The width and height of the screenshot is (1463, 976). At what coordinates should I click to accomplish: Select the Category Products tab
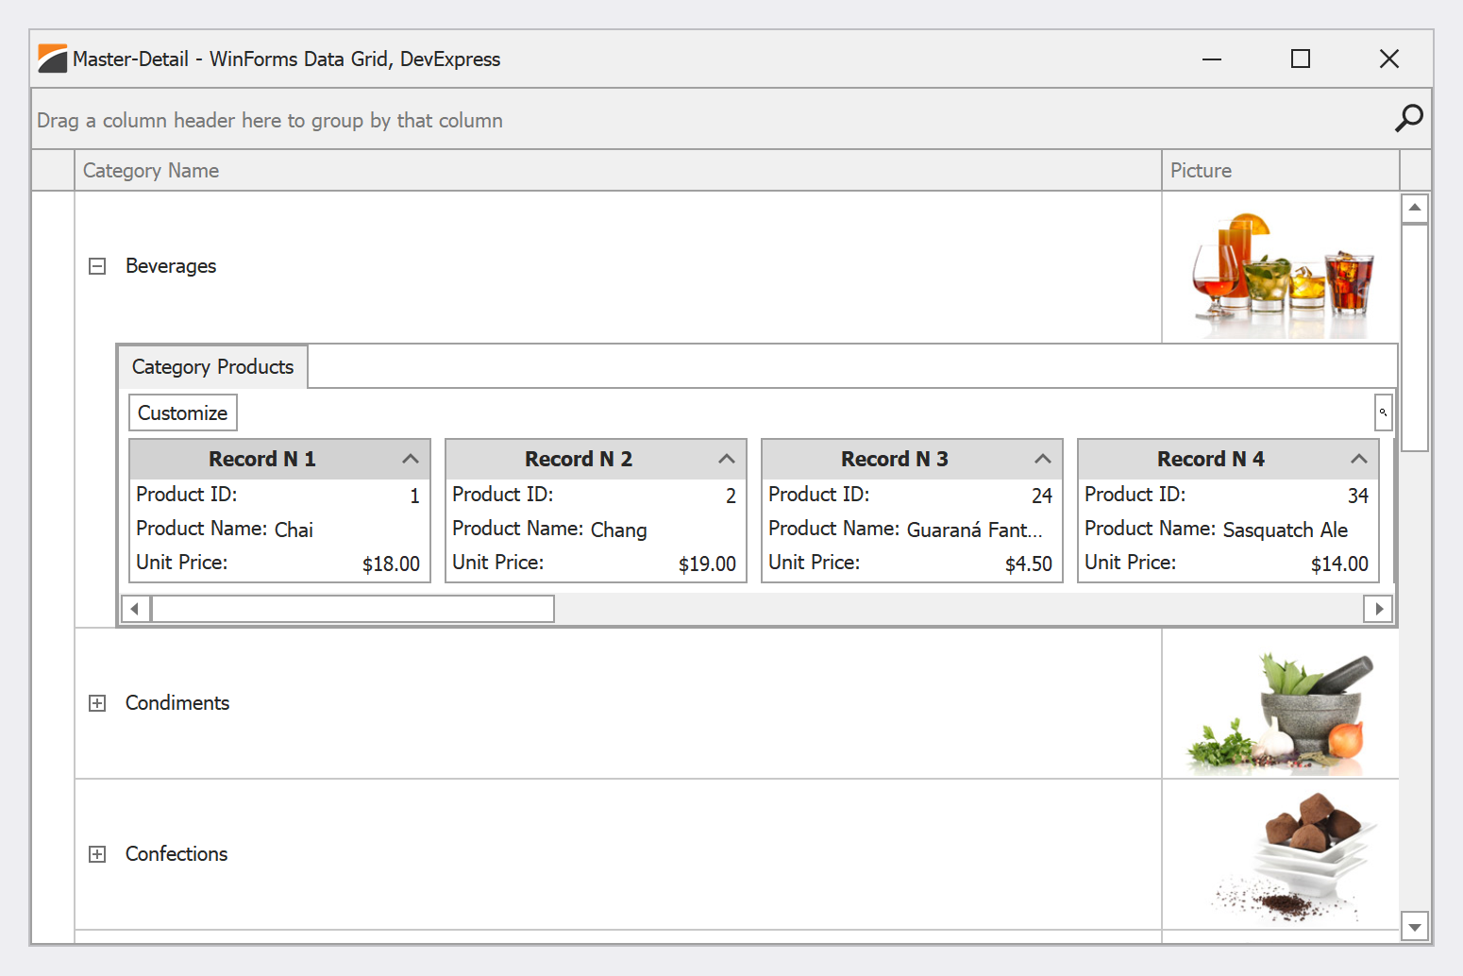point(212,367)
